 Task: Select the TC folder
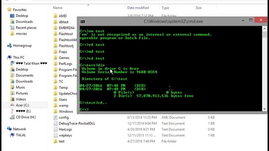tap(61, 81)
